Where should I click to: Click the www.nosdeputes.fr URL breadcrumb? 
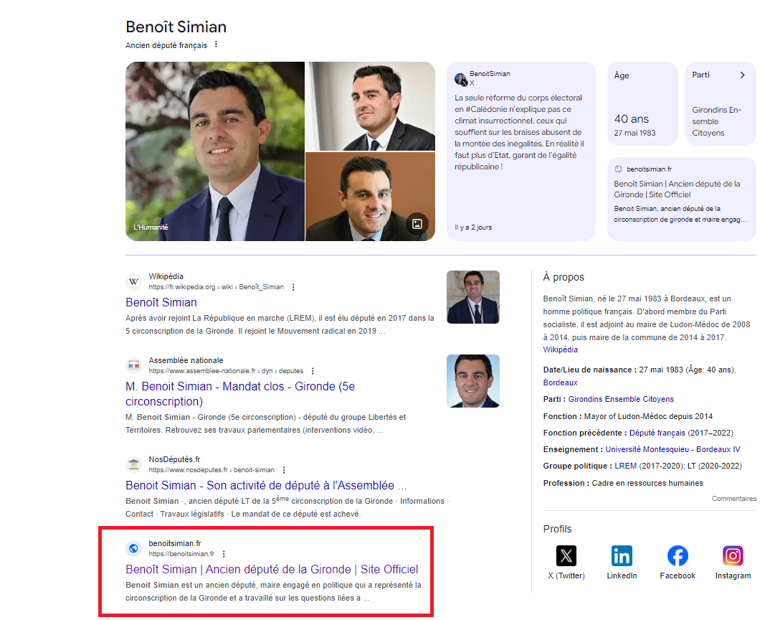click(x=211, y=470)
